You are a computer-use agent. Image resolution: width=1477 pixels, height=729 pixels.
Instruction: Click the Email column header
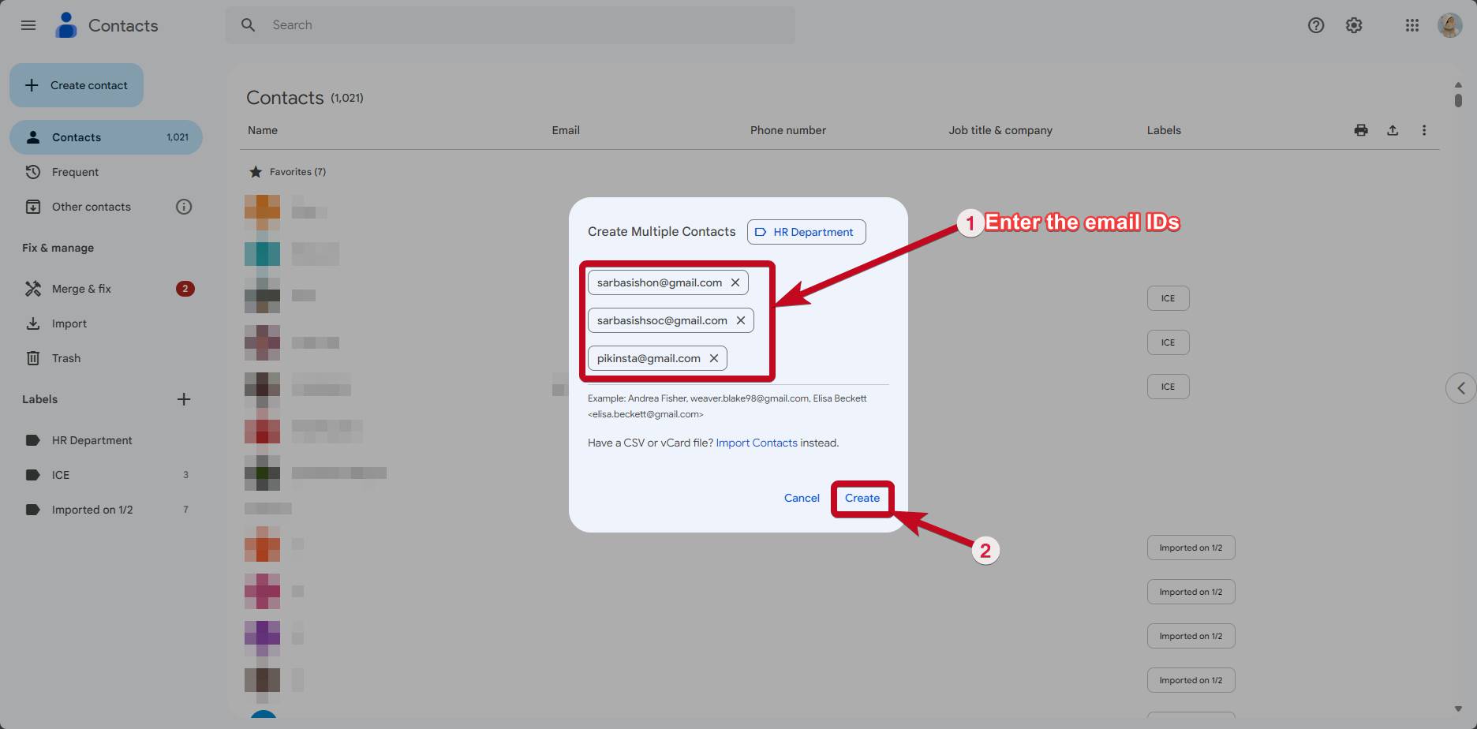(x=566, y=130)
